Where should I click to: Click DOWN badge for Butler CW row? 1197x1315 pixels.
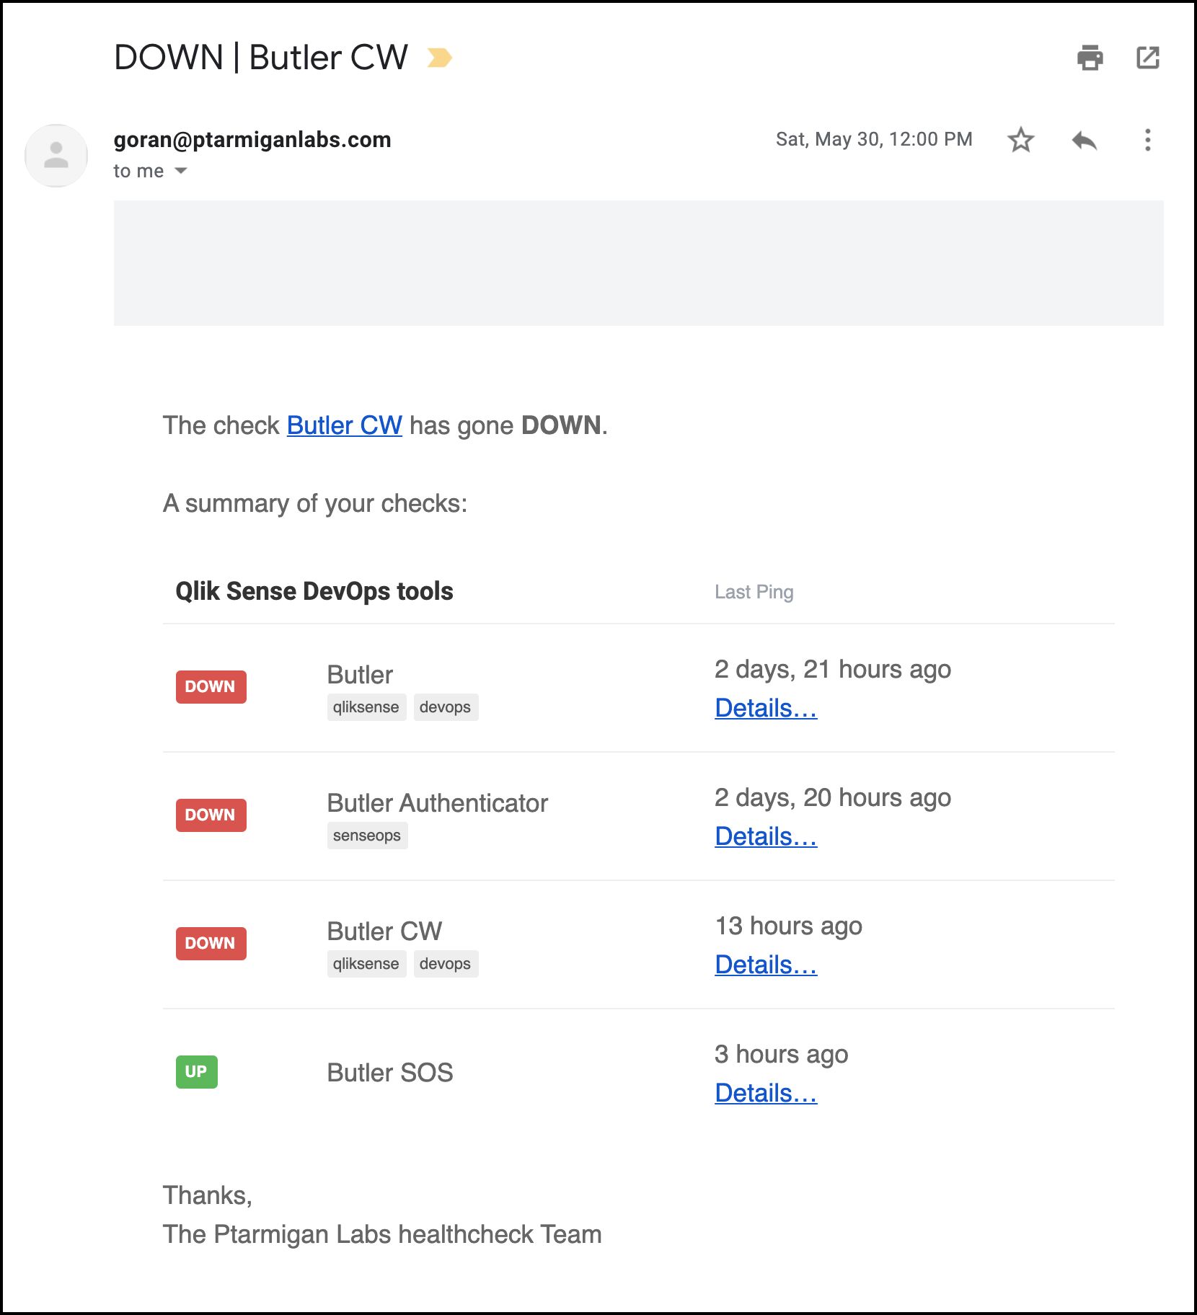point(211,943)
